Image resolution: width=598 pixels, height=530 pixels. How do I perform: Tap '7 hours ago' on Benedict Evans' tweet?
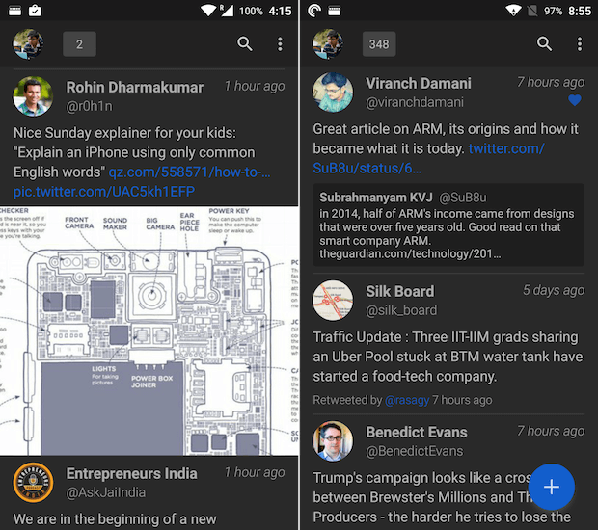pos(551,432)
